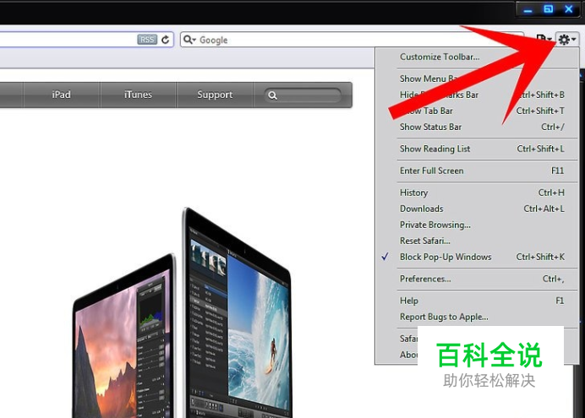Choose Enter Full Screen option
The image size is (585, 418).
coord(477,171)
